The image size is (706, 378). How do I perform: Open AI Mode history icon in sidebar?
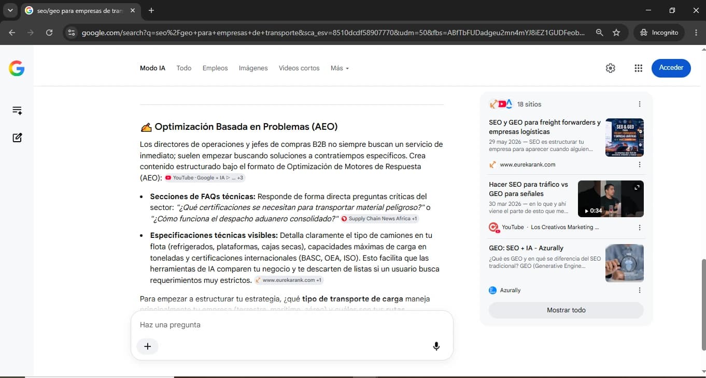point(17,110)
